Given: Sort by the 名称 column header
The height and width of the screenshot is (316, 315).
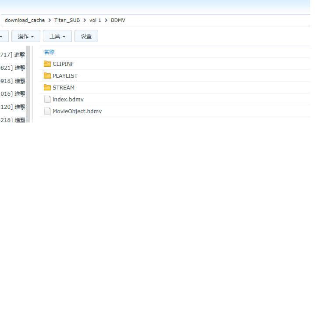Looking at the screenshot, I should 49,52.
